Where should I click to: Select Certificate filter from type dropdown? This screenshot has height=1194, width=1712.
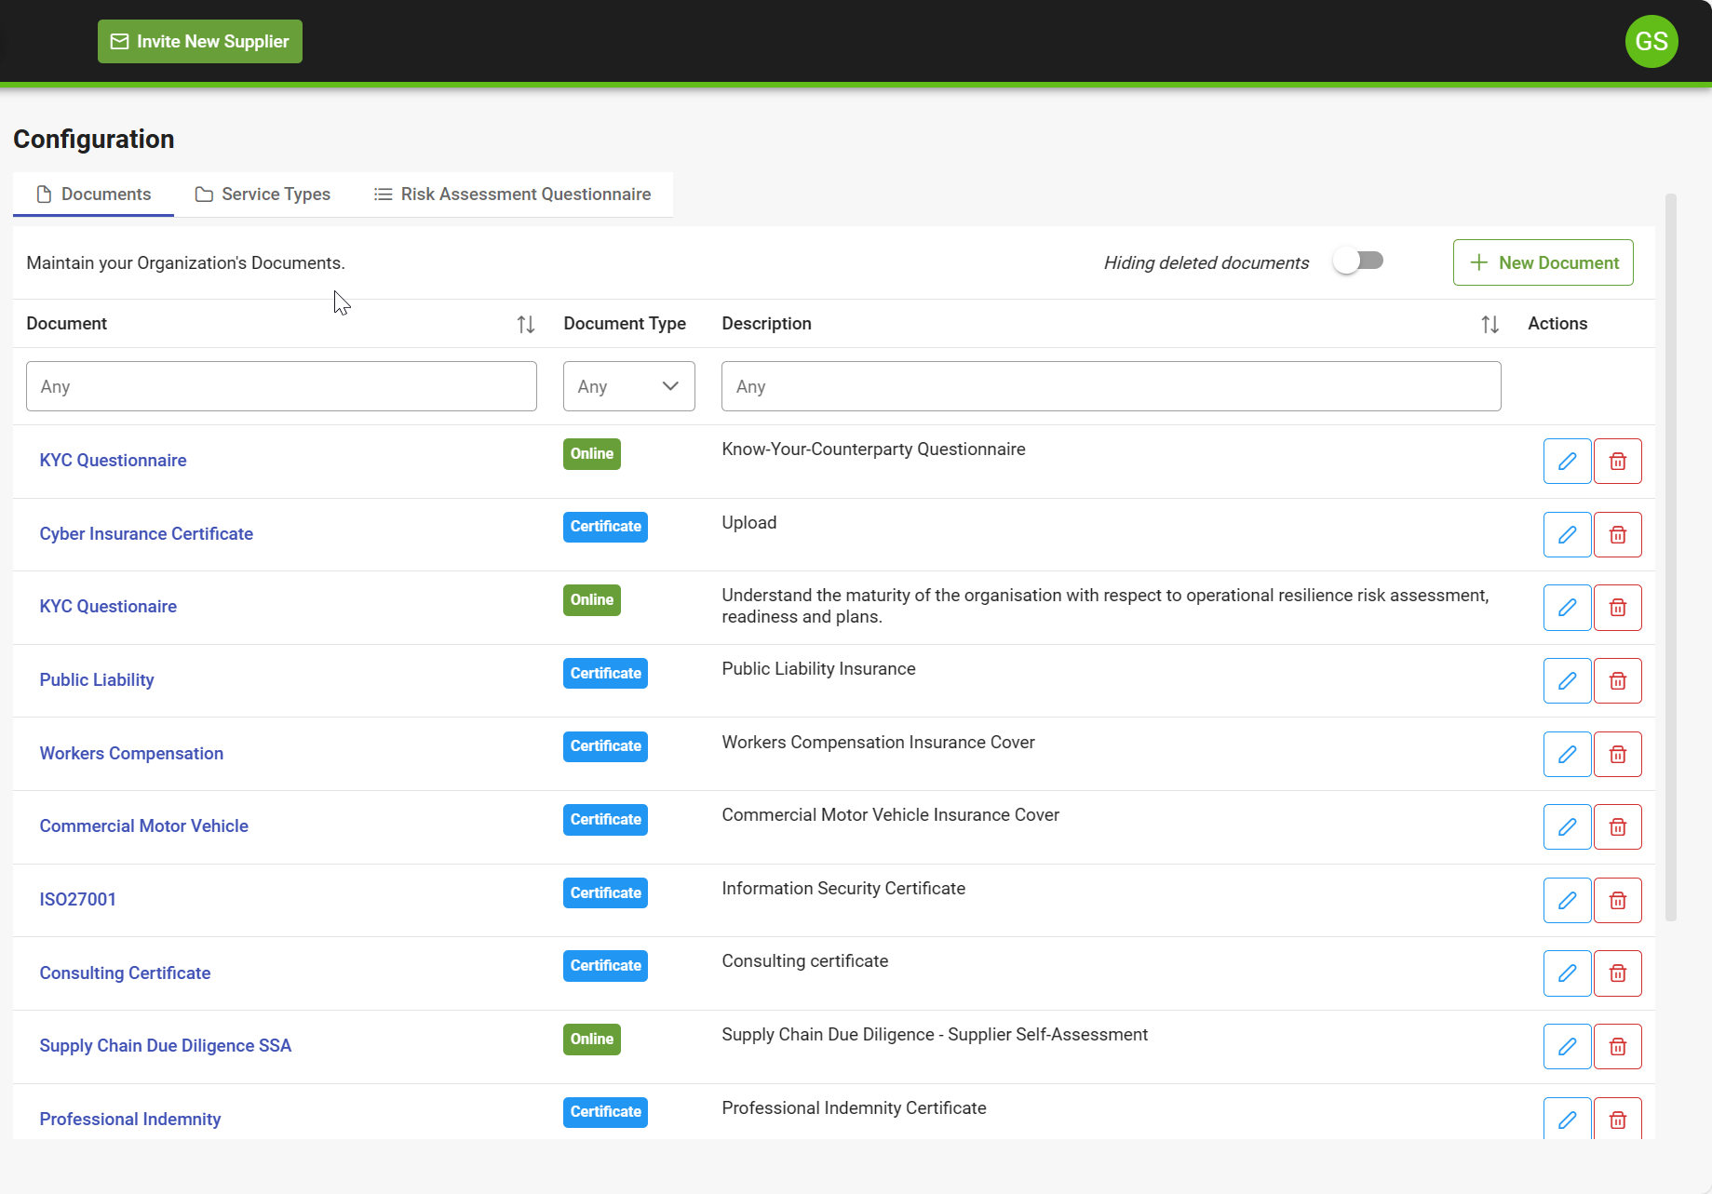(628, 385)
